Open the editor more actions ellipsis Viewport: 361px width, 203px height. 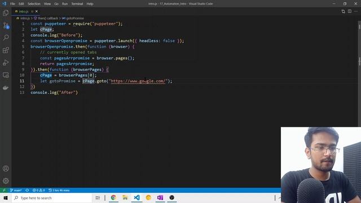tap(356, 11)
